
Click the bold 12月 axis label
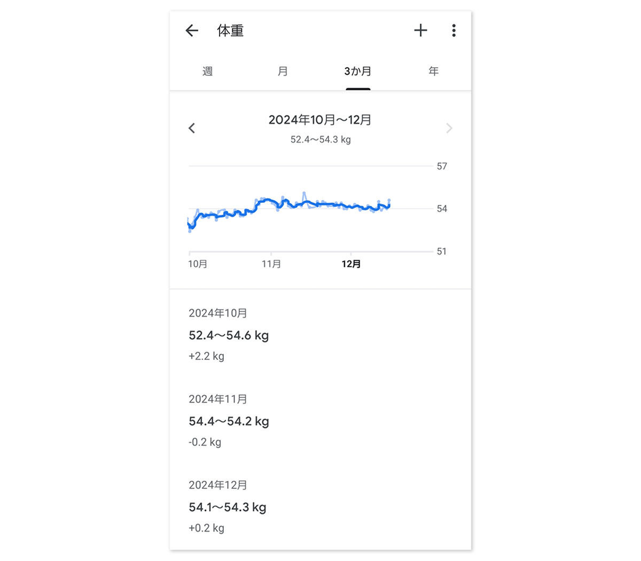click(351, 264)
